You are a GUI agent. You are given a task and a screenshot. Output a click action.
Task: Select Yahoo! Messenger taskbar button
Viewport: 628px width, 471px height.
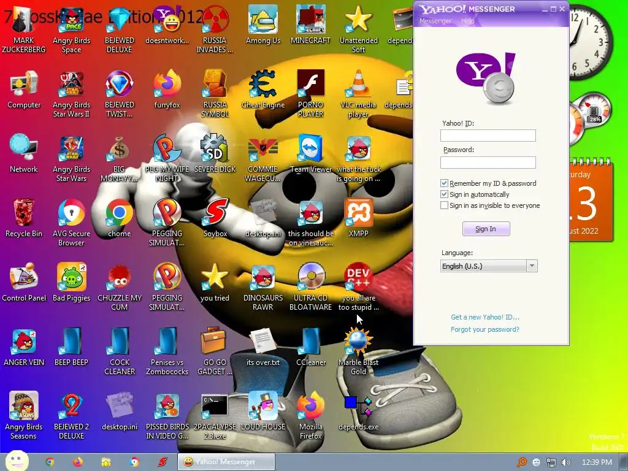coord(226,462)
